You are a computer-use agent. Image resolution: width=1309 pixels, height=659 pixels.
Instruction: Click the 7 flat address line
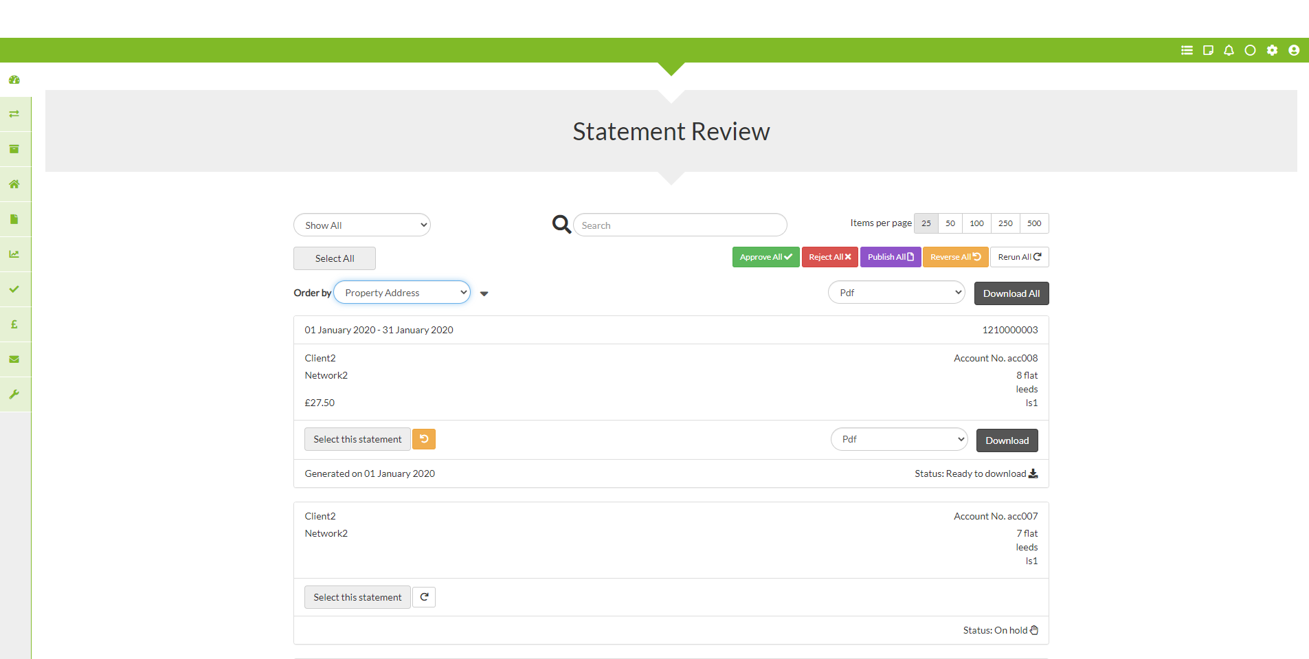click(x=1027, y=533)
